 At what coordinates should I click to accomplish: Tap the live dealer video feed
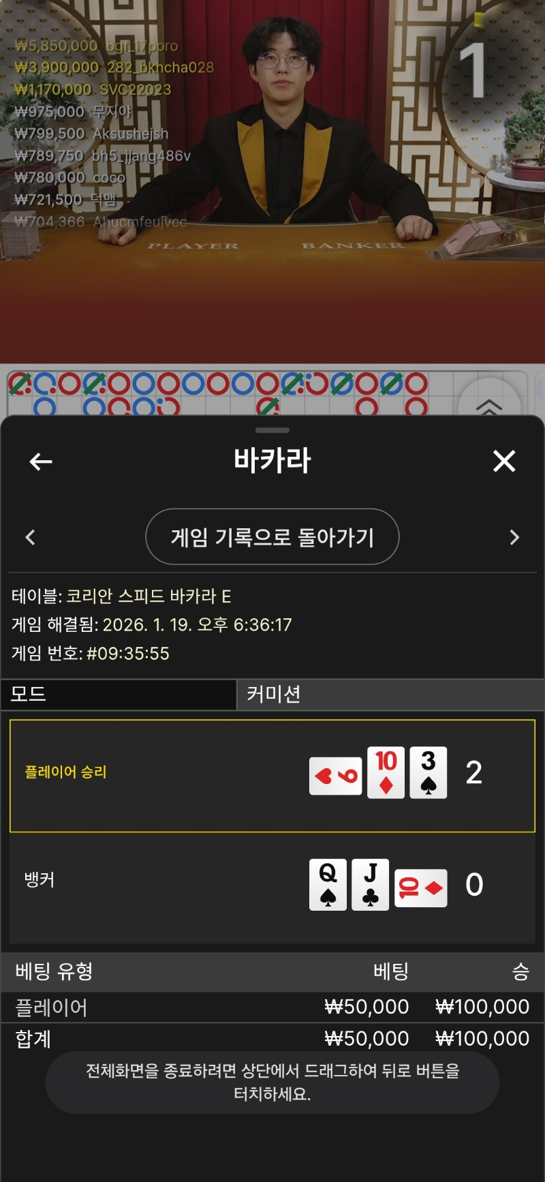click(272, 181)
